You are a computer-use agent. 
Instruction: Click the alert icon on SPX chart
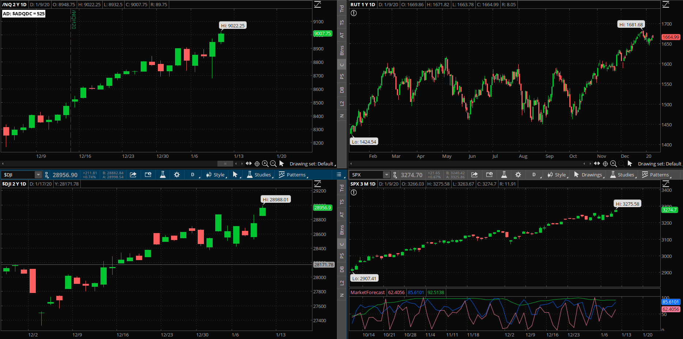pos(354,193)
